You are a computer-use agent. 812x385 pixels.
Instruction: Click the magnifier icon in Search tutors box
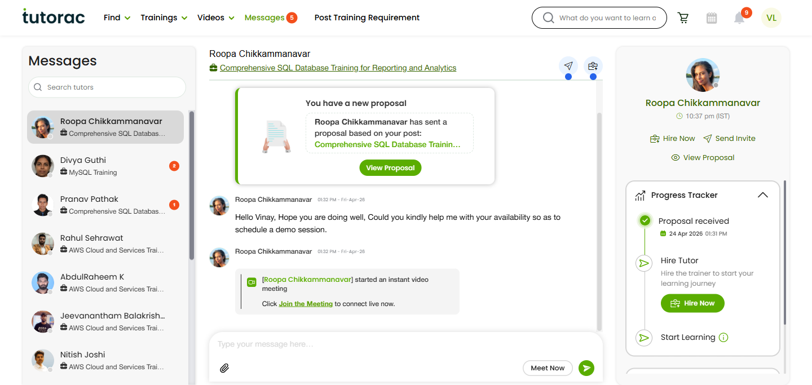point(38,87)
